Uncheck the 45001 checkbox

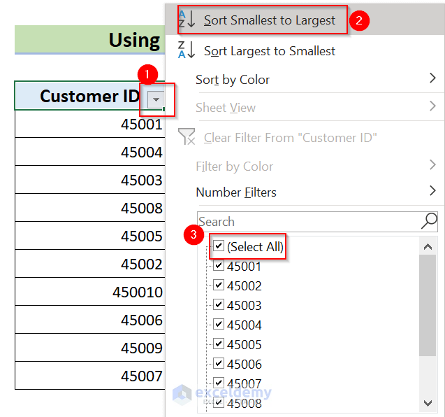tap(219, 266)
